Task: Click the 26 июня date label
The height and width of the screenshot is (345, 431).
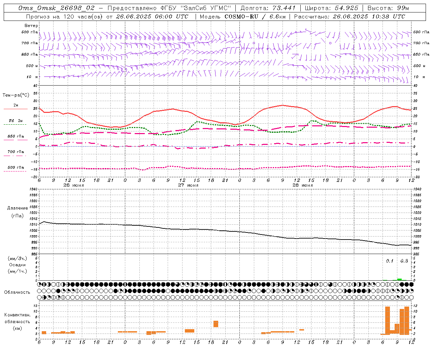Action: tap(74, 185)
